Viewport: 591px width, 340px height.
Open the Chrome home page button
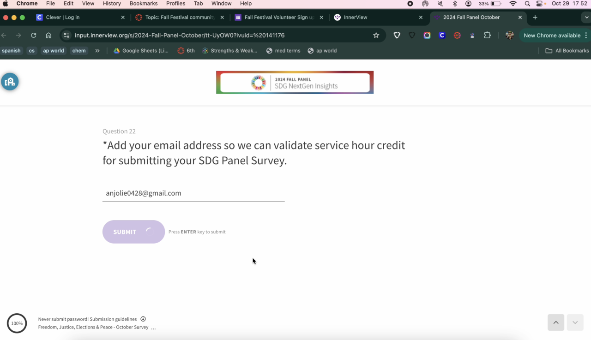click(48, 35)
